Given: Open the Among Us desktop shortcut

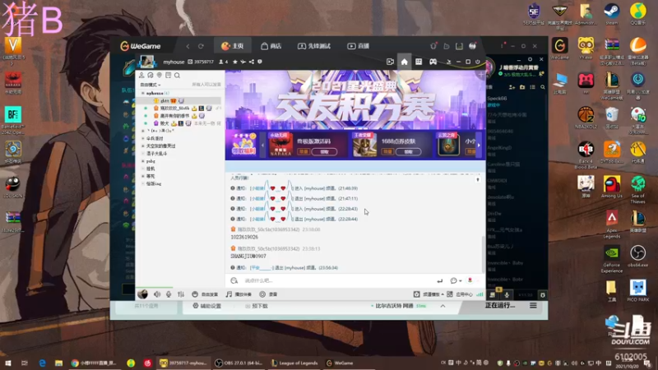Looking at the screenshot, I should click(611, 187).
